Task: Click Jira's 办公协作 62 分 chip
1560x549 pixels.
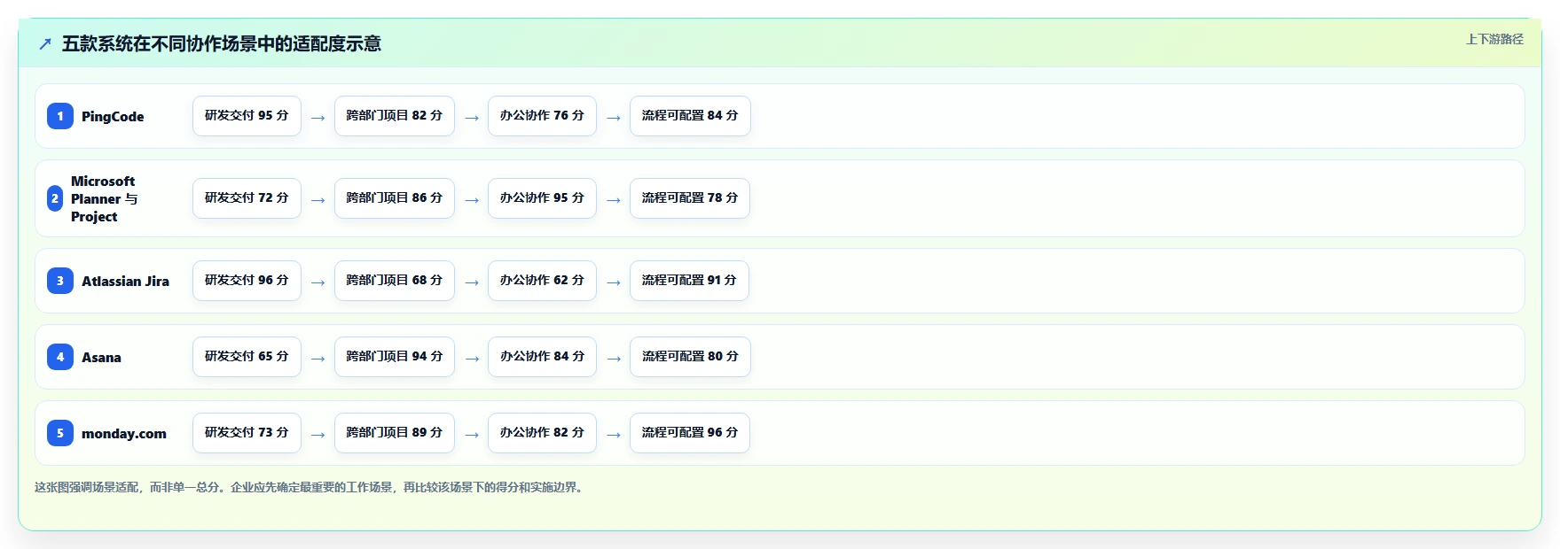Action: (542, 281)
